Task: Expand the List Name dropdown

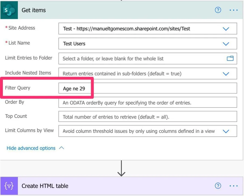Action: pyautogui.click(x=226, y=44)
